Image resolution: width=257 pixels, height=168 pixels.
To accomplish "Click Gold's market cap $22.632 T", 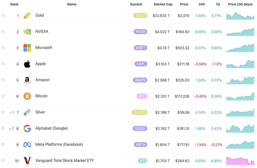I will pyautogui.click(x=161, y=16).
